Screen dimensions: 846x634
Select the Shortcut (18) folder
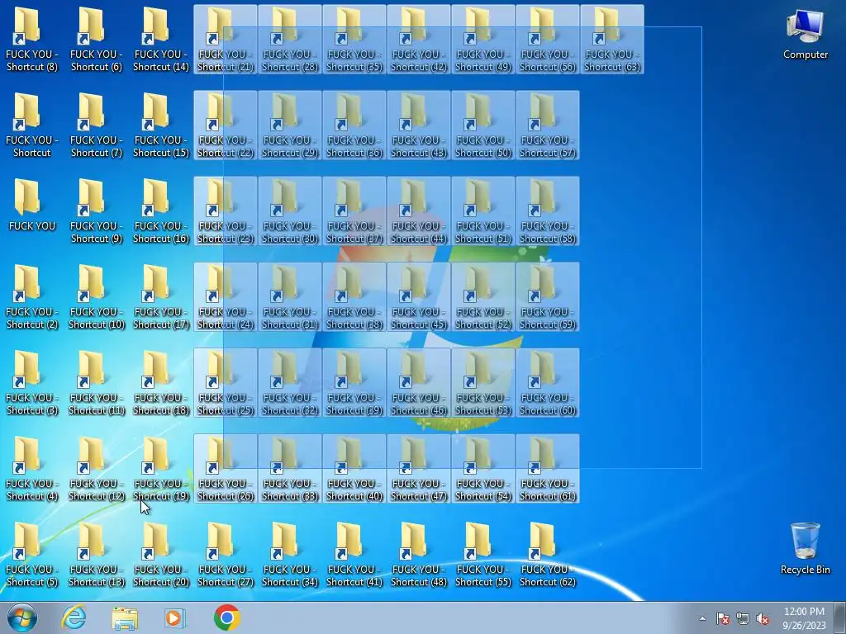161,383
